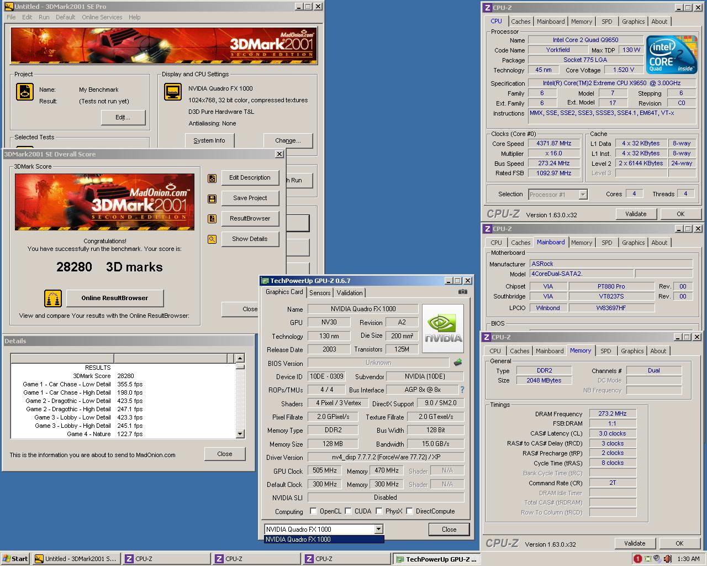707x566 pixels.
Task: Click Online ResultBrowser button
Action: pos(115,298)
